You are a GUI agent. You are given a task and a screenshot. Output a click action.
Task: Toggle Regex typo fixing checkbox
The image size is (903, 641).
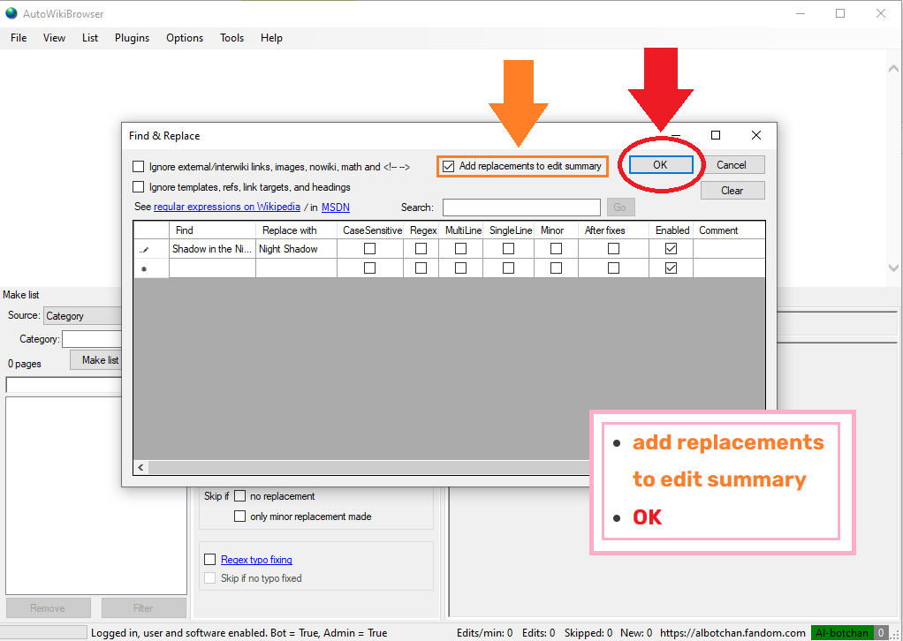coord(210,559)
